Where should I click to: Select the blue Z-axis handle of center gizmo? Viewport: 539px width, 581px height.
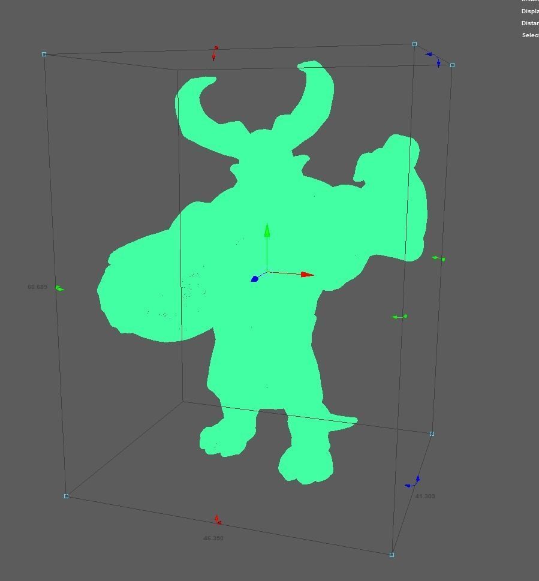point(254,279)
